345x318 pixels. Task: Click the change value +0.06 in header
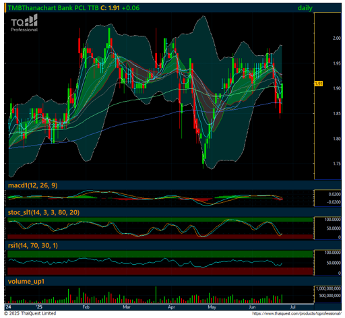pyautogui.click(x=131, y=8)
